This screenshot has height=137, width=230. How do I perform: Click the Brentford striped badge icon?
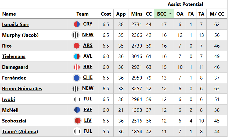pos(77,67)
